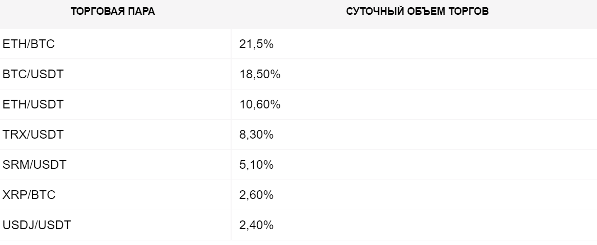This screenshot has width=597, height=245.
Task: Click the 18,50% volume value
Action: pos(260,74)
